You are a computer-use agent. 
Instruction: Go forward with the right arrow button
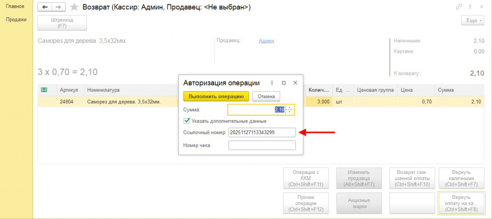(x=58, y=7)
